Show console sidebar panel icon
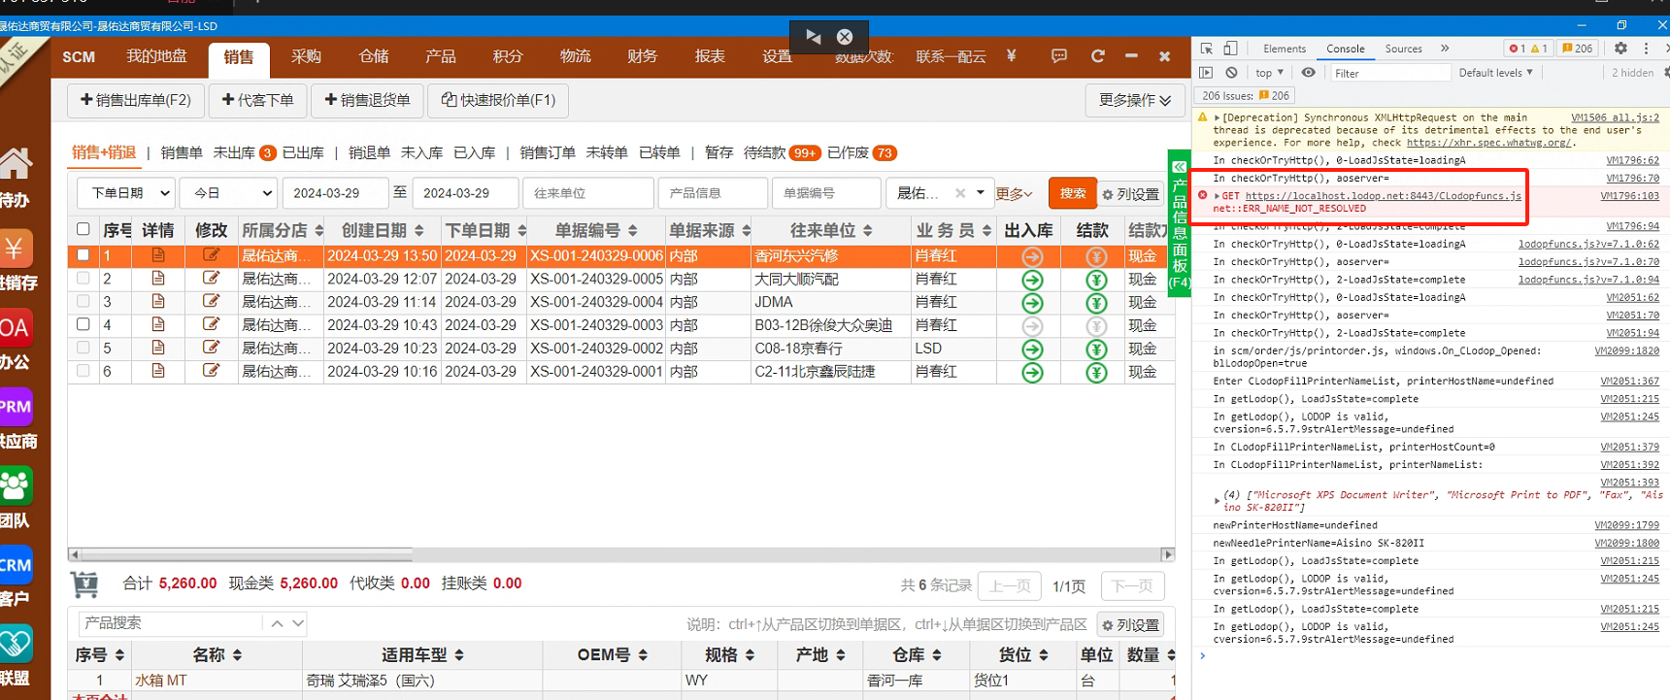This screenshot has height=700, width=1670. pyautogui.click(x=1206, y=73)
